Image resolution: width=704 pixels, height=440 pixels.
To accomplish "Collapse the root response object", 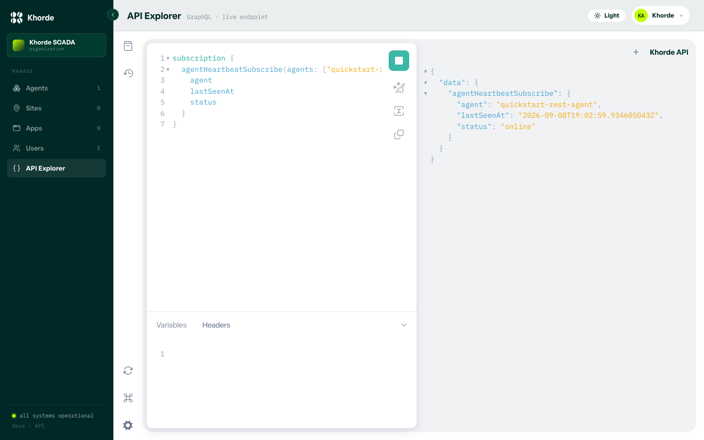I will [425, 71].
